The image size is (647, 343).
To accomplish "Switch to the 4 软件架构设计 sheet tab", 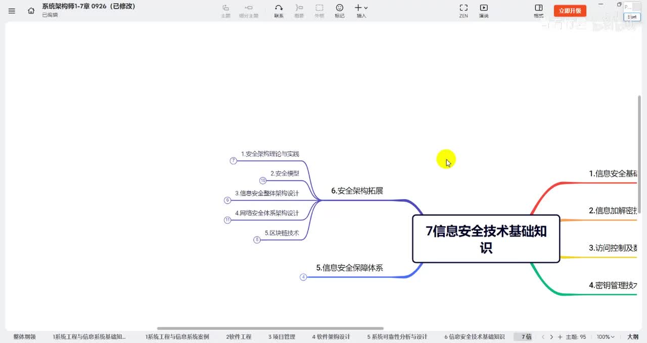I will click(x=331, y=337).
